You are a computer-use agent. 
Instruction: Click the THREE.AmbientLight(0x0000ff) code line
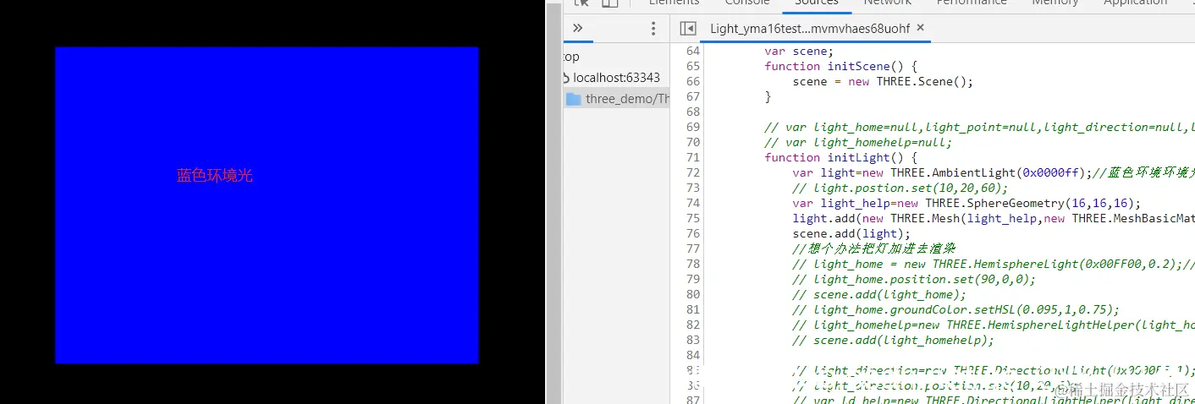click(x=994, y=172)
